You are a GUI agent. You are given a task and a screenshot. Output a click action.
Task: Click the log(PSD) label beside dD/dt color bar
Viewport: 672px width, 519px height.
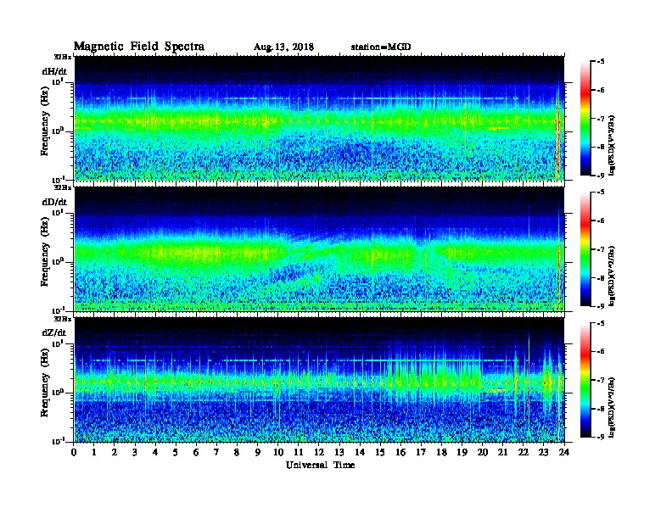click(x=613, y=276)
